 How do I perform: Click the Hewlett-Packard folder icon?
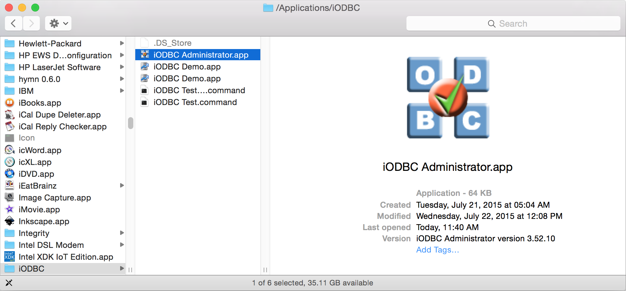coord(10,43)
